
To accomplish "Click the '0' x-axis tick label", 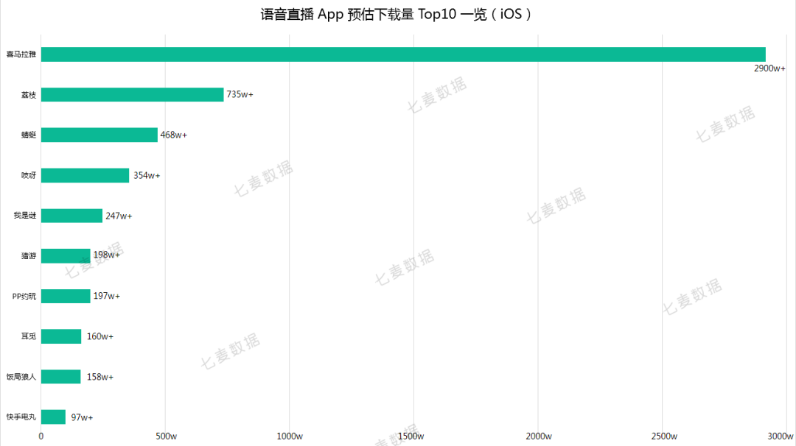I will 41,436.
